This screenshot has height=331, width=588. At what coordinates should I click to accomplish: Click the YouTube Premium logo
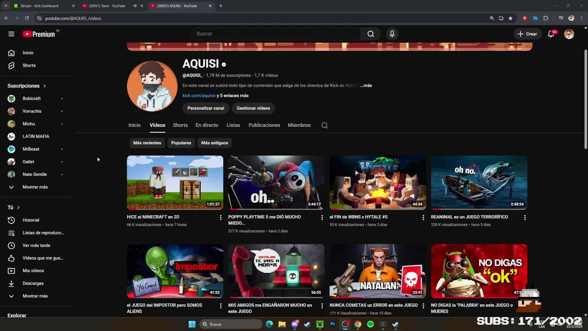tap(39, 34)
